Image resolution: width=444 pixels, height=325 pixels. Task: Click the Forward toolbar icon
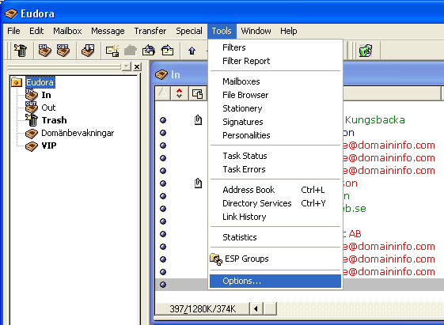[167, 51]
